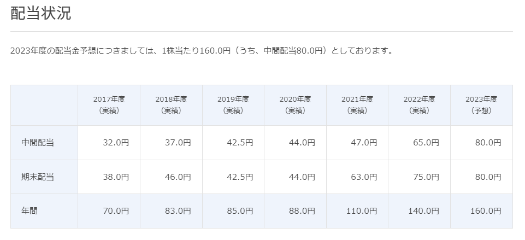Select the 2018年度（実績） column header

pyautogui.click(x=171, y=104)
